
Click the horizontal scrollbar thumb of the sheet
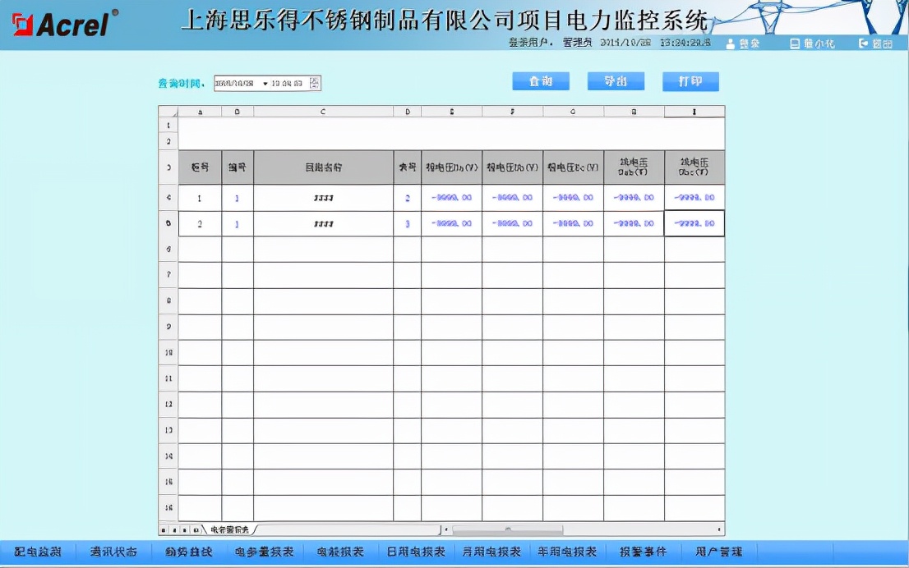tap(508, 529)
